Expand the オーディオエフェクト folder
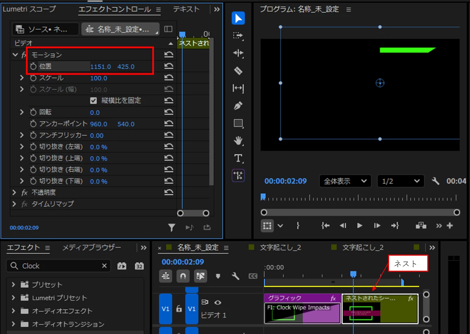 tap(13, 311)
